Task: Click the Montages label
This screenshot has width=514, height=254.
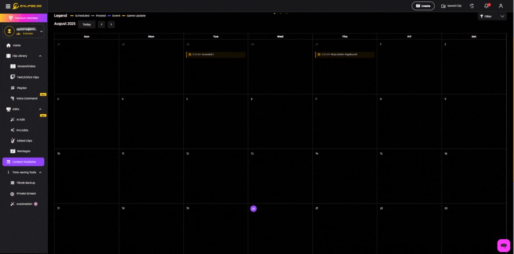Action: [24, 151]
